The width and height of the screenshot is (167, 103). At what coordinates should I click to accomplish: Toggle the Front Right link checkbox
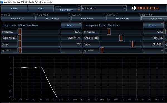(69, 14)
